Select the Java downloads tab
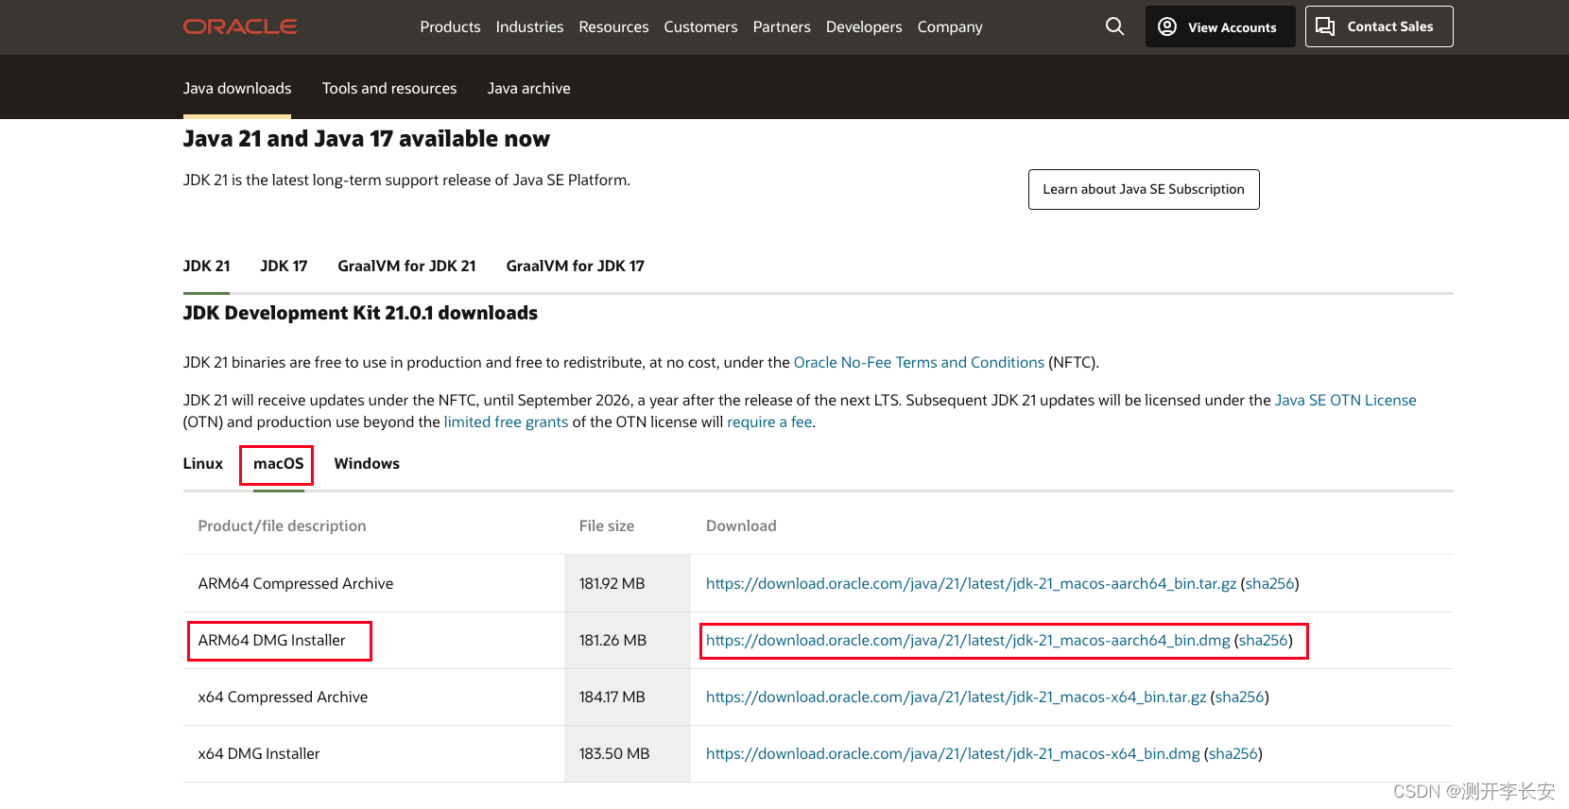Viewport: 1569px width, 809px height. [237, 88]
